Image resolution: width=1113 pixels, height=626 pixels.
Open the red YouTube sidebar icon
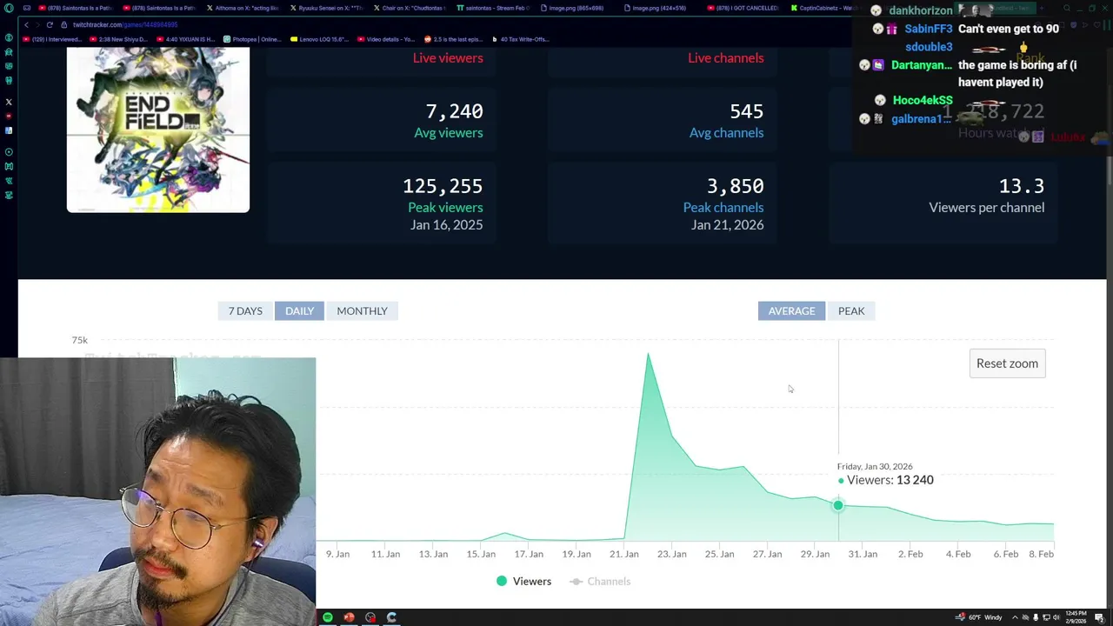[9, 116]
